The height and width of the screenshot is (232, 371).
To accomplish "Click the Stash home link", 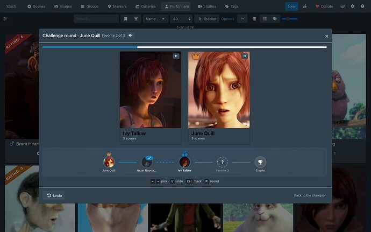I will [11, 6].
